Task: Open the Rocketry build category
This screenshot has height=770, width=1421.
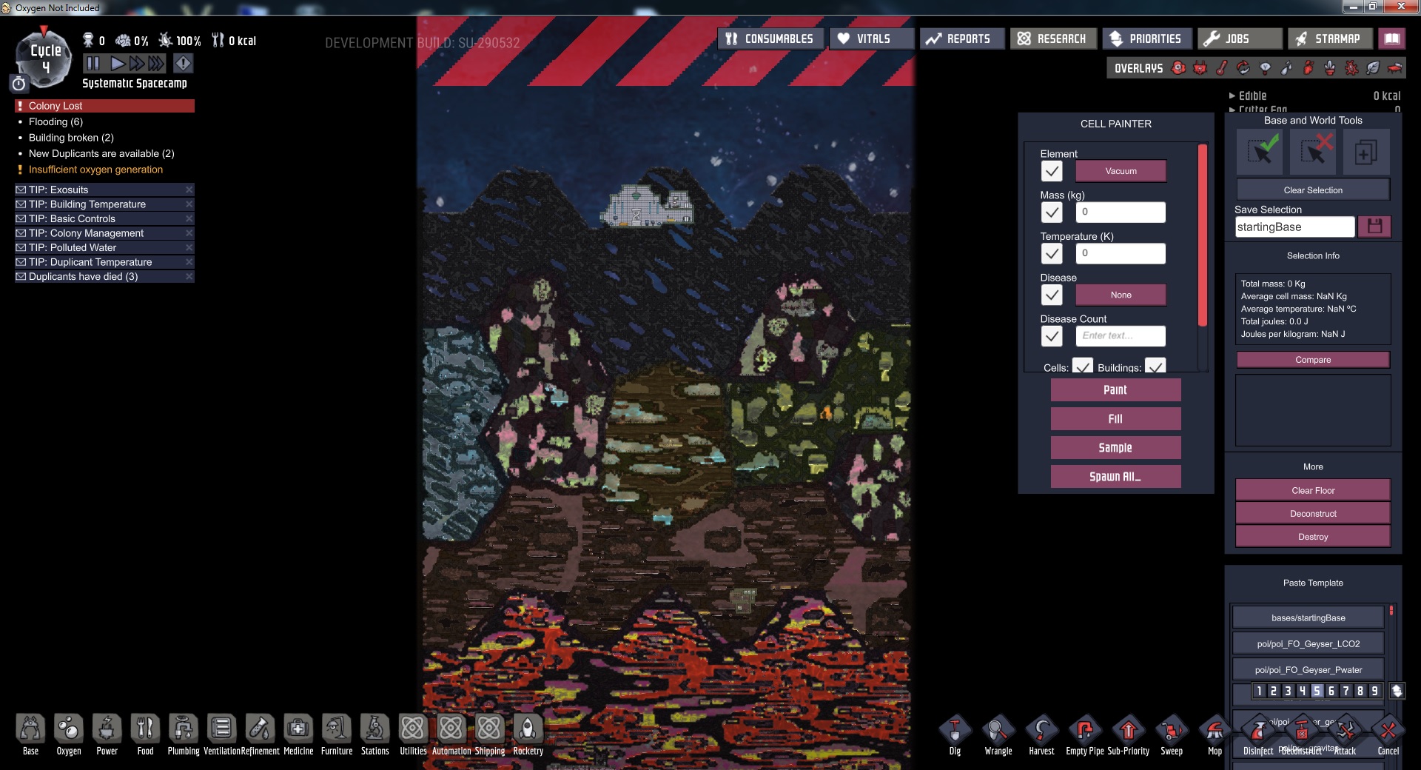Action: pos(528,734)
